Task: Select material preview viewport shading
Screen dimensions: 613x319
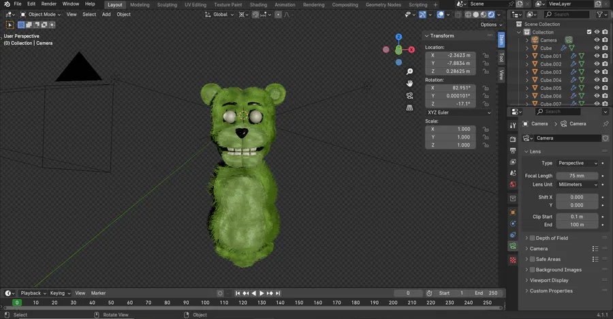Action: click(484, 14)
